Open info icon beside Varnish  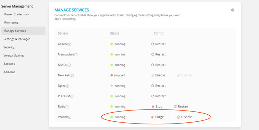[70, 117]
